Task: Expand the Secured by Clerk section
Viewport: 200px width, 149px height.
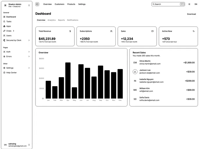Action: pos(29,40)
